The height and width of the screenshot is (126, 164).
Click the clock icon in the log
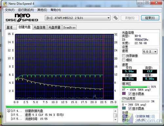click(9, 111)
